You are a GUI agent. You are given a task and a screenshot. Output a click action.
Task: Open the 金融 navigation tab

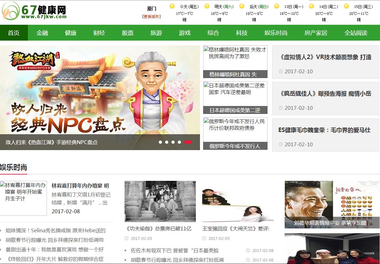(x=42, y=33)
